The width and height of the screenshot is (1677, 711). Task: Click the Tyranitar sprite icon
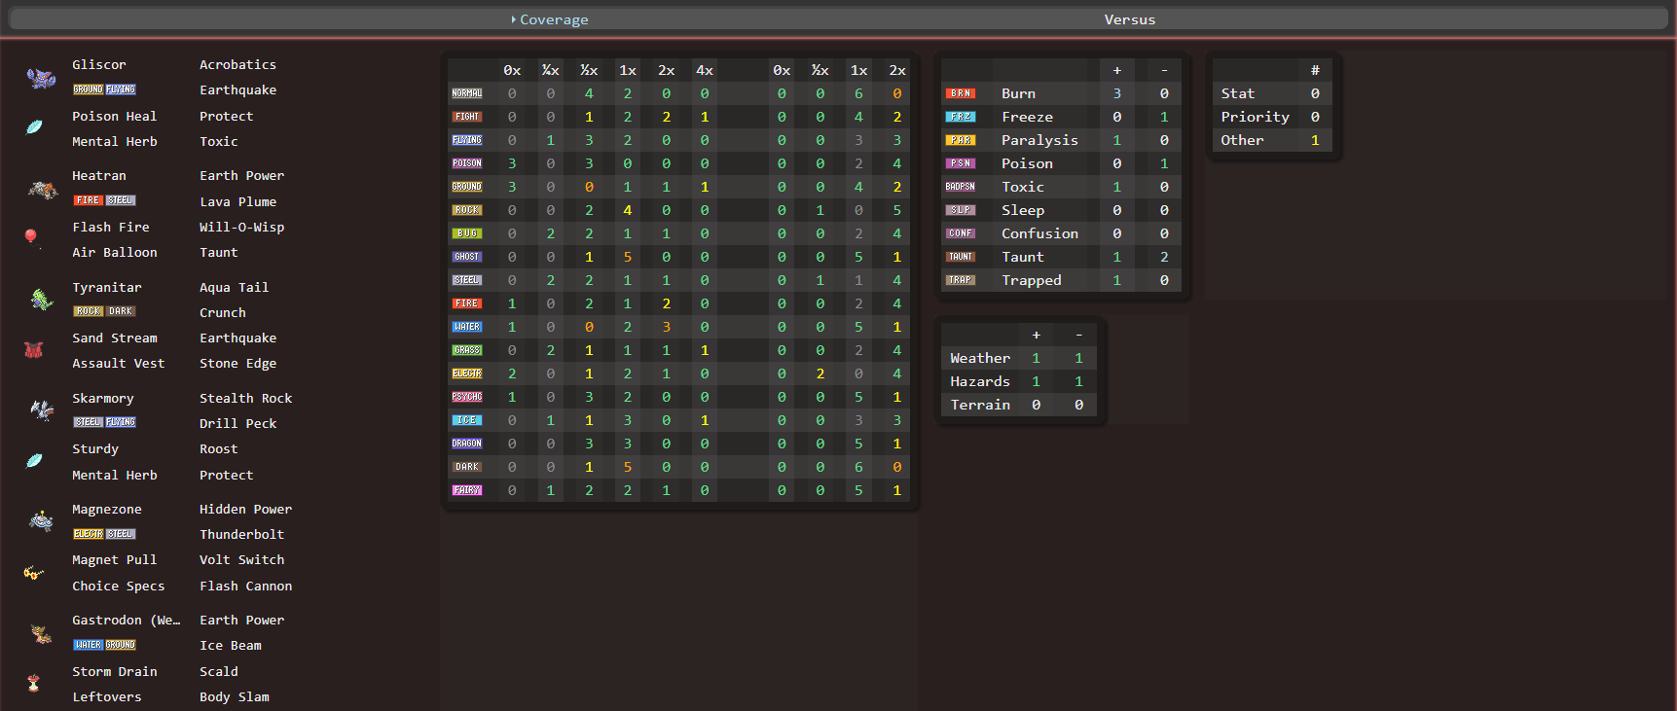(x=41, y=300)
